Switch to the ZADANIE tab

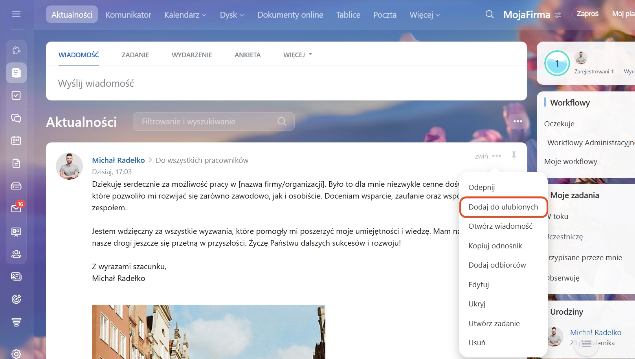pos(135,55)
